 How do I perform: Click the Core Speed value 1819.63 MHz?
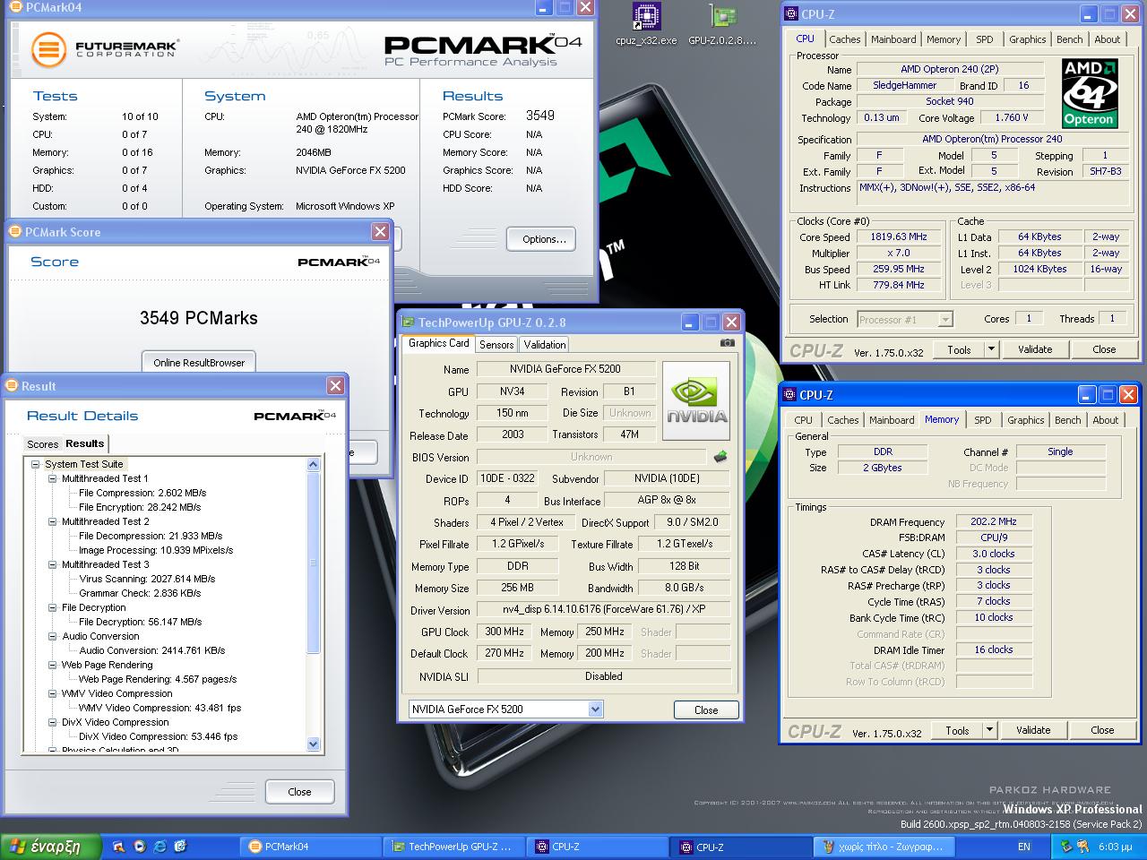pos(899,237)
